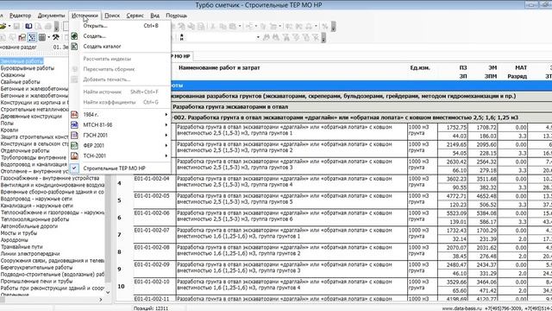Click the open folder icon in the toolbar

3,26
